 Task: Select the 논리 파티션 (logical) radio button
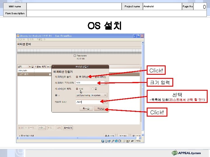(x=93, y=77)
